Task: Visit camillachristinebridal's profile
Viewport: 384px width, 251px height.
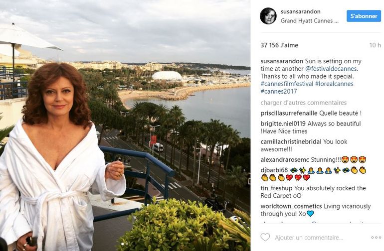Action: (x=291, y=141)
